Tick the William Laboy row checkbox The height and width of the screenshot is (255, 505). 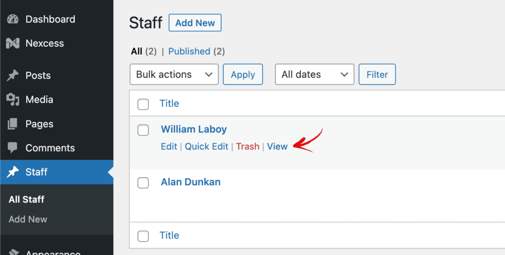(143, 130)
